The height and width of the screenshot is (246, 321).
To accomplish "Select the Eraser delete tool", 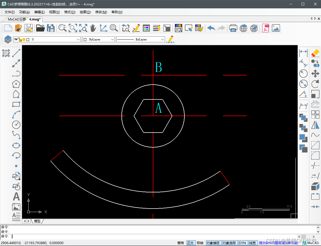I will click(x=315, y=53).
